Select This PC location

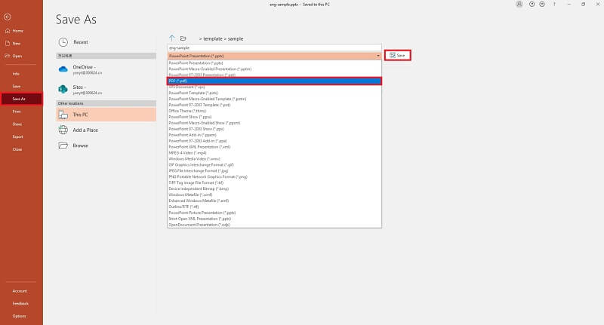(106, 115)
